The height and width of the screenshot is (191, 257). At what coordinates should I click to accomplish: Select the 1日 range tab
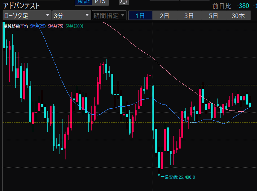pyautogui.click(x=140, y=15)
